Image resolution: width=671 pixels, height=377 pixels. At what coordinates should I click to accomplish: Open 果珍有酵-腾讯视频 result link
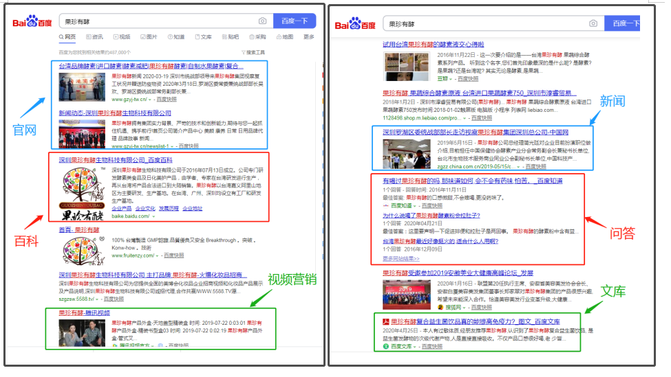pyautogui.click(x=84, y=313)
